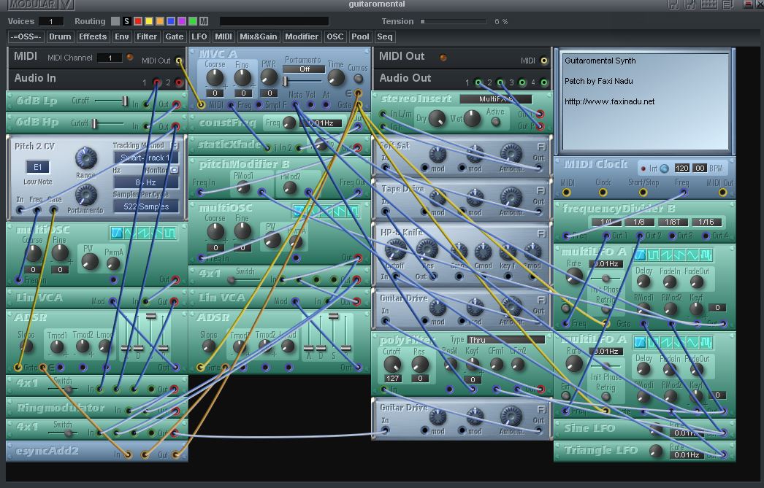Click Audio In jack 1
Image resolution: width=764 pixels, height=488 pixels.
(x=157, y=82)
